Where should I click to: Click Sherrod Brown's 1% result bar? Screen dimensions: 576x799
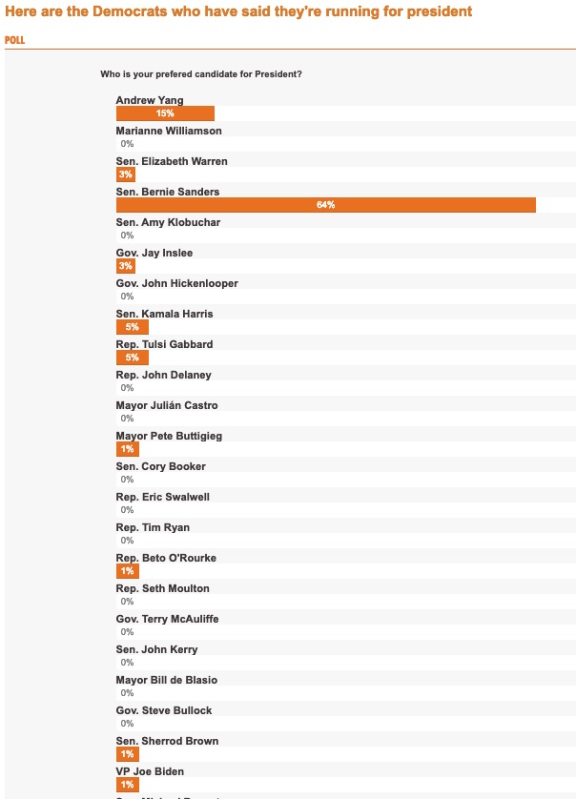tap(127, 754)
